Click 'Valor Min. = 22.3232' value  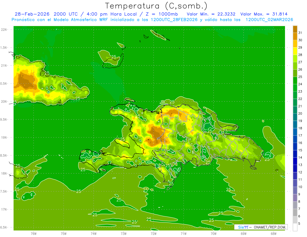pos(211,14)
